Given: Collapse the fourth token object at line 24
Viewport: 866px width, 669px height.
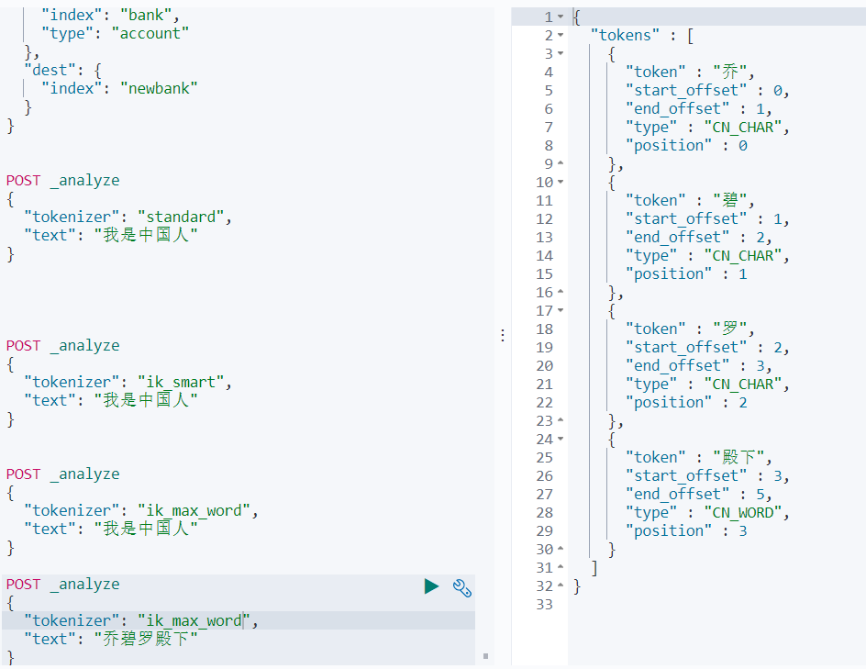Looking at the screenshot, I should (x=561, y=439).
